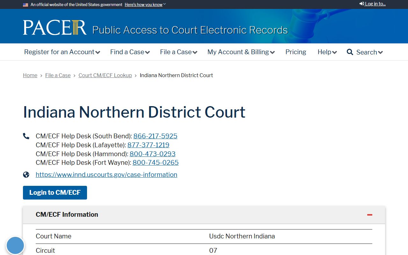Open the Register for an Account dropdown
408x255 pixels.
point(62,52)
